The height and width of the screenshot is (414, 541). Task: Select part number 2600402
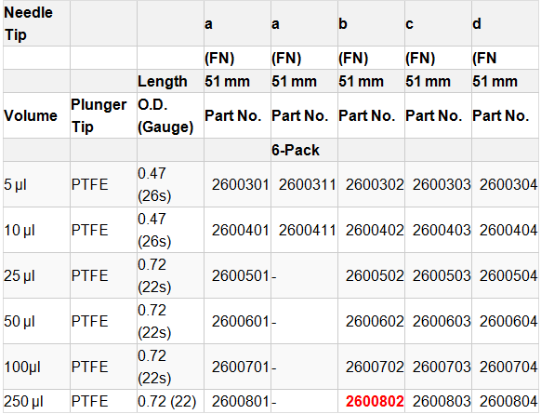(x=375, y=230)
